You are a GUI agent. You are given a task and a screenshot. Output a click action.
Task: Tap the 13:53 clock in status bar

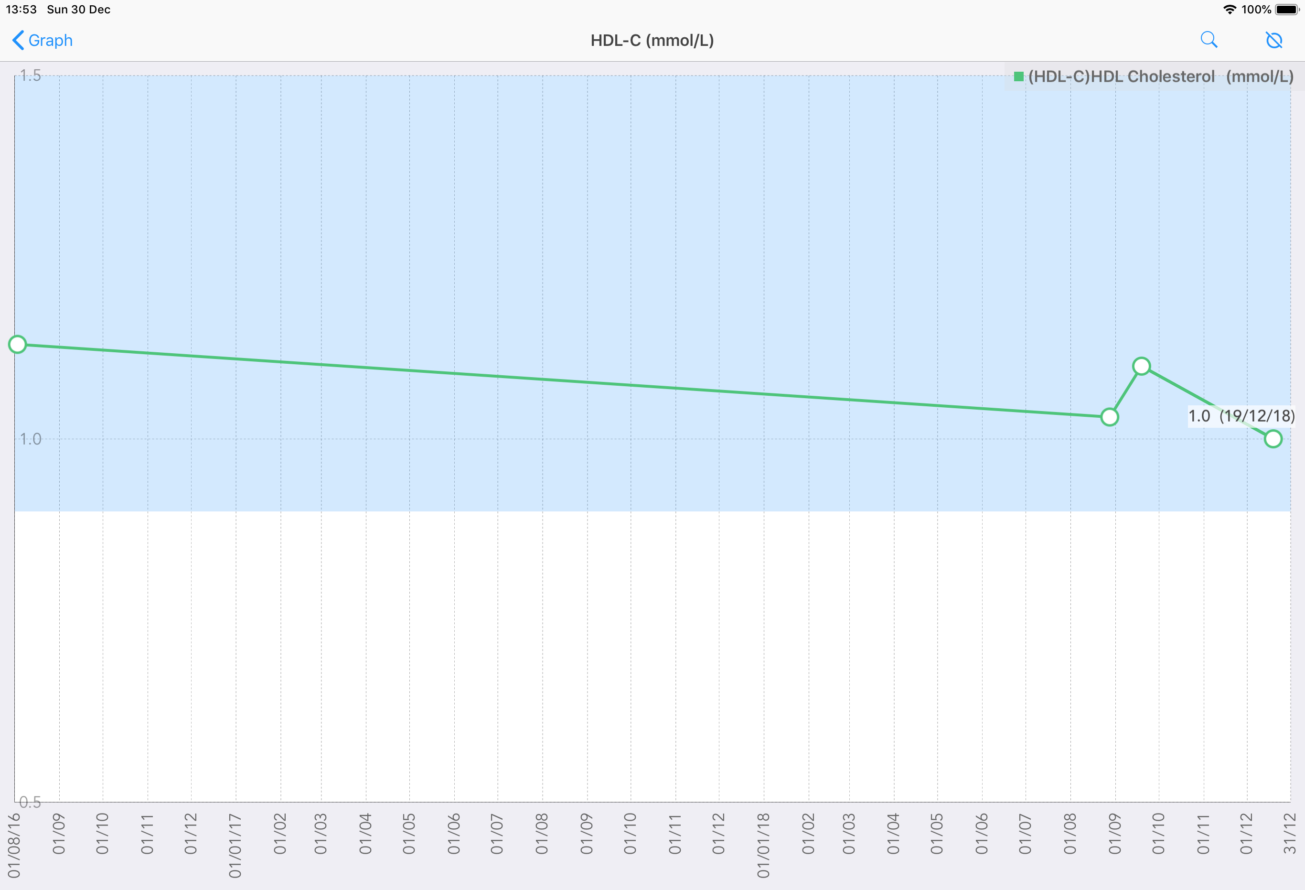[21, 10]
